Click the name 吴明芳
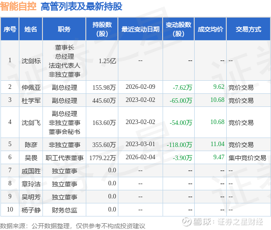This screenshot has width=271, height=230. tap(31, 197)
